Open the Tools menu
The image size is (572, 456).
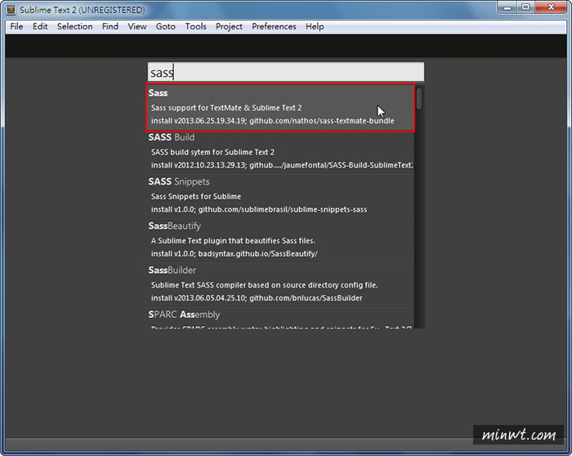point(196,27)
